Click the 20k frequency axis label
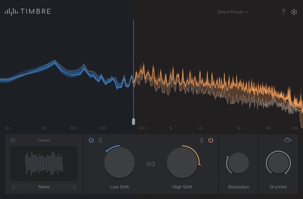The width and height of the screenshot is (303, 199). (x=295, y=128)
